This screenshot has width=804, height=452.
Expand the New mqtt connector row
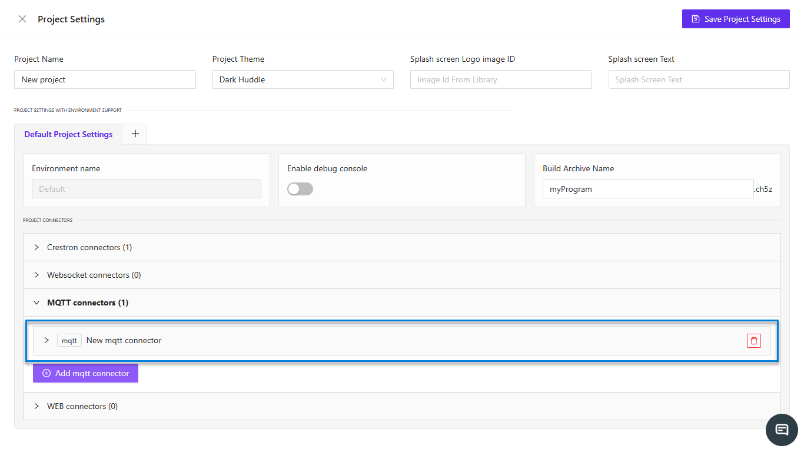tap(46, 340)
